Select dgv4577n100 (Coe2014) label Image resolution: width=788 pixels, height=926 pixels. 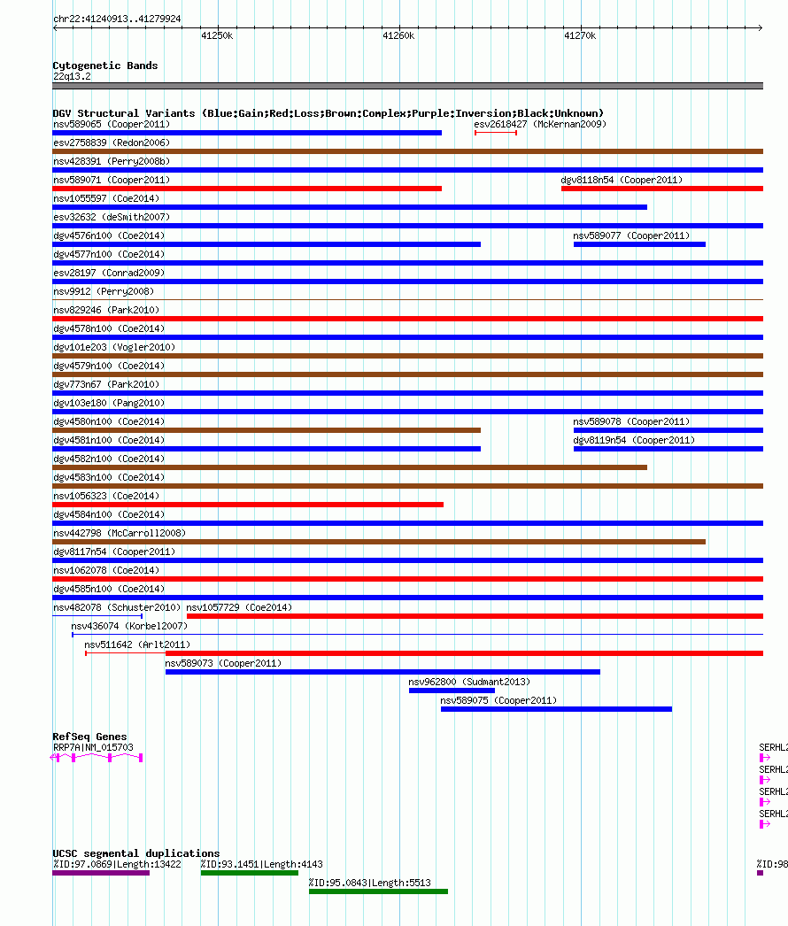tap(109, 255)
